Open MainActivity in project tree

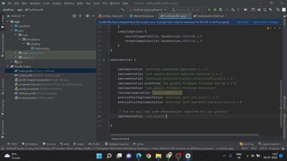tap(40, 48)
